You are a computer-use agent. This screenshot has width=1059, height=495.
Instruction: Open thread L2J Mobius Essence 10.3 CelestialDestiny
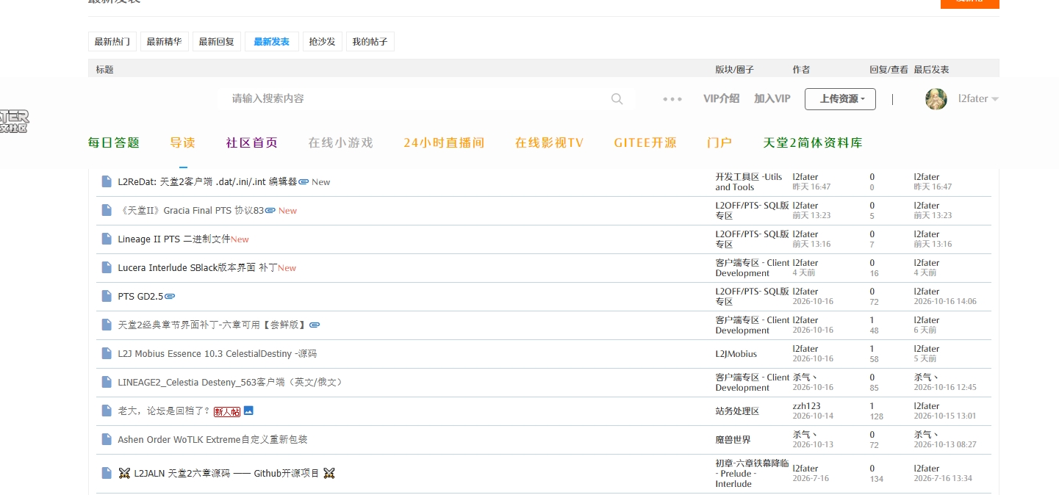click(x=218, y=353)
